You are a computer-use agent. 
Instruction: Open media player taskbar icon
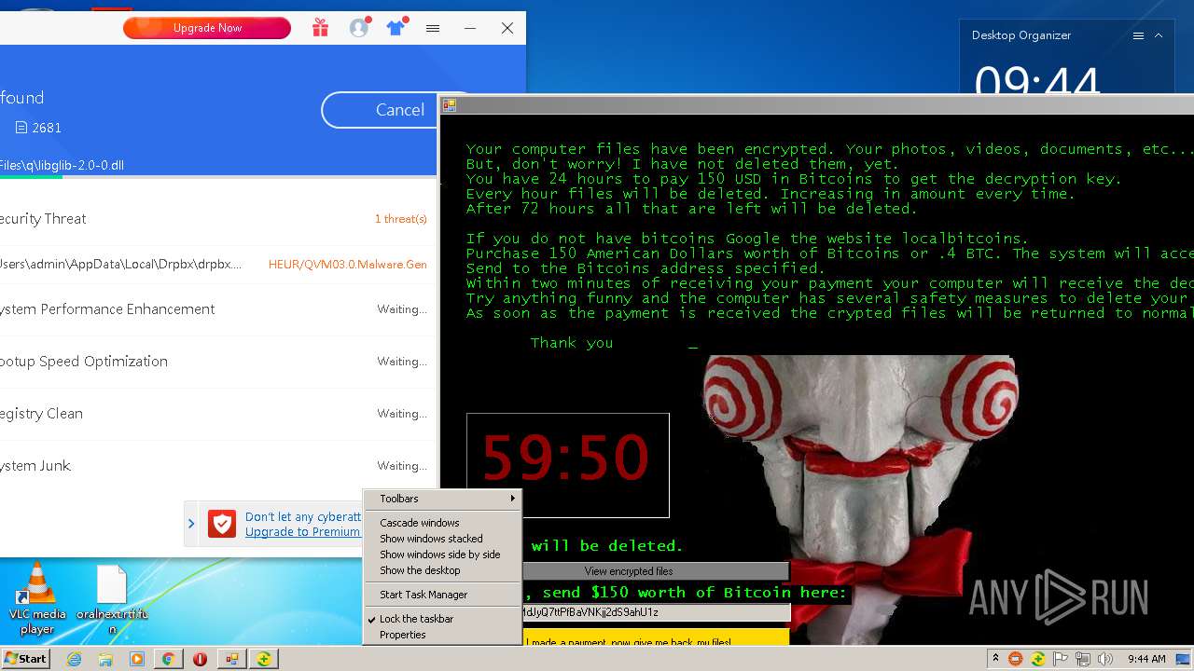(137, 659)
